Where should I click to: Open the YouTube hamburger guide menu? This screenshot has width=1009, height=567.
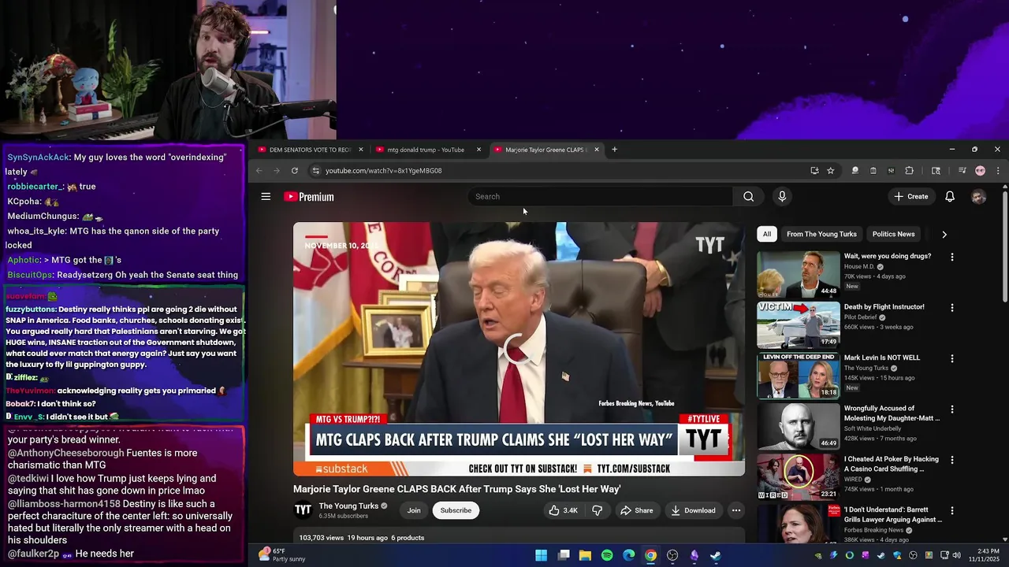tap(266, 197)
